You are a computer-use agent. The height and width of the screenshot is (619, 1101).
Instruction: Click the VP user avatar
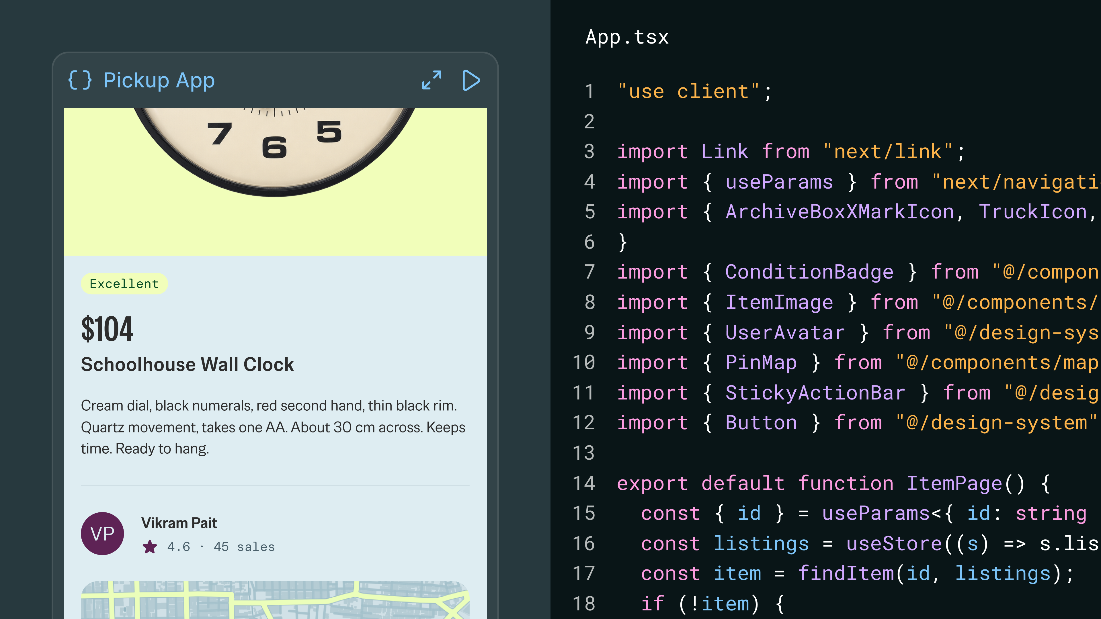[x=103, y=534]
